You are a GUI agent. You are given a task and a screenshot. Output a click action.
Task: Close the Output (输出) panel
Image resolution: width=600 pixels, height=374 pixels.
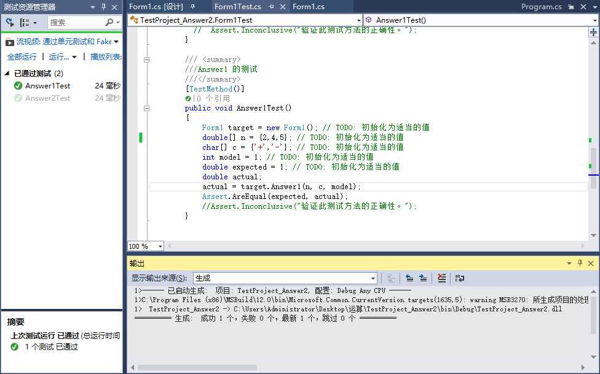coord(591,263)
